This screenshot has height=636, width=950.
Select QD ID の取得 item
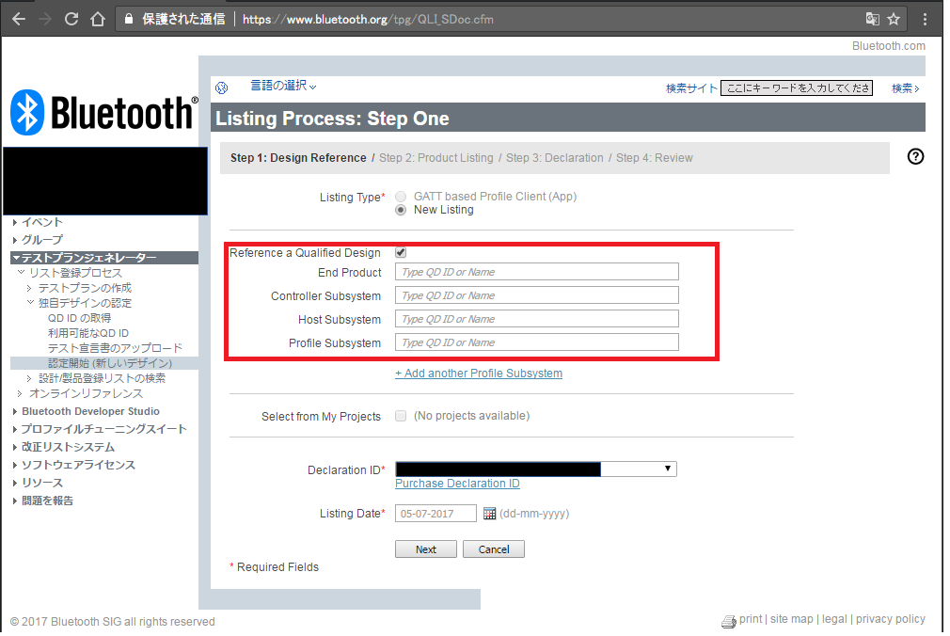pos(79,318)
